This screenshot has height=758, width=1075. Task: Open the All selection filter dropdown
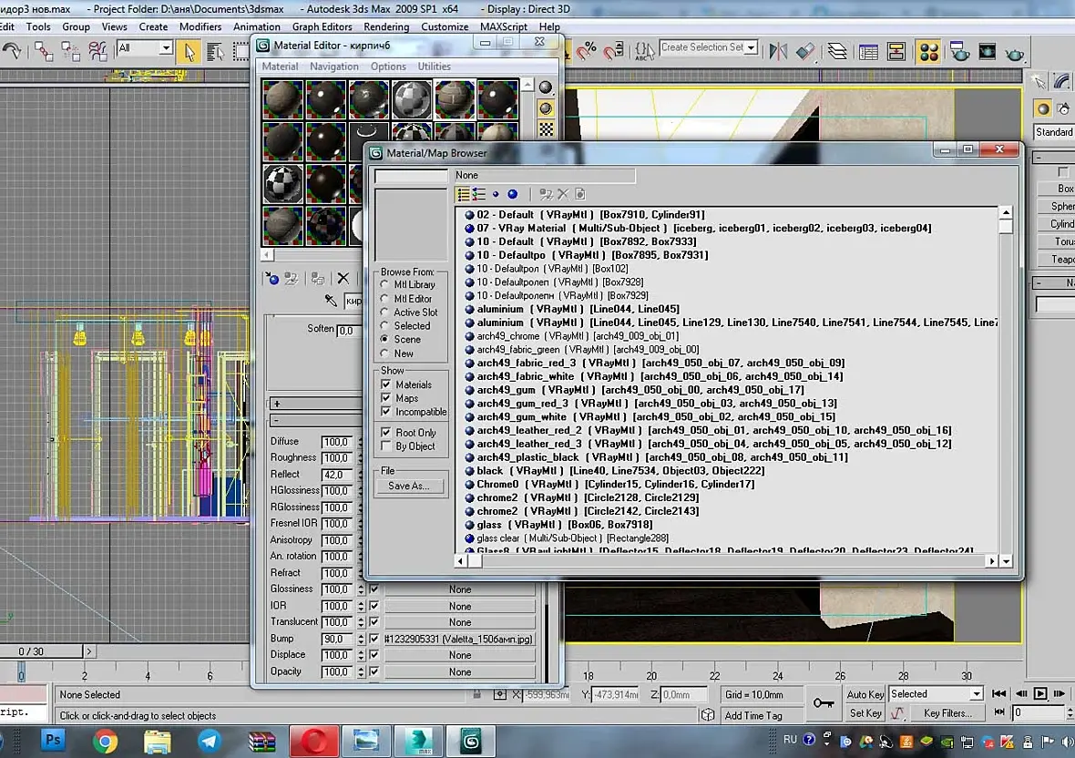pyautogui.click(x=166, y=48)
